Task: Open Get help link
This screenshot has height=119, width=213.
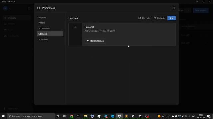Action: [144, 18]
